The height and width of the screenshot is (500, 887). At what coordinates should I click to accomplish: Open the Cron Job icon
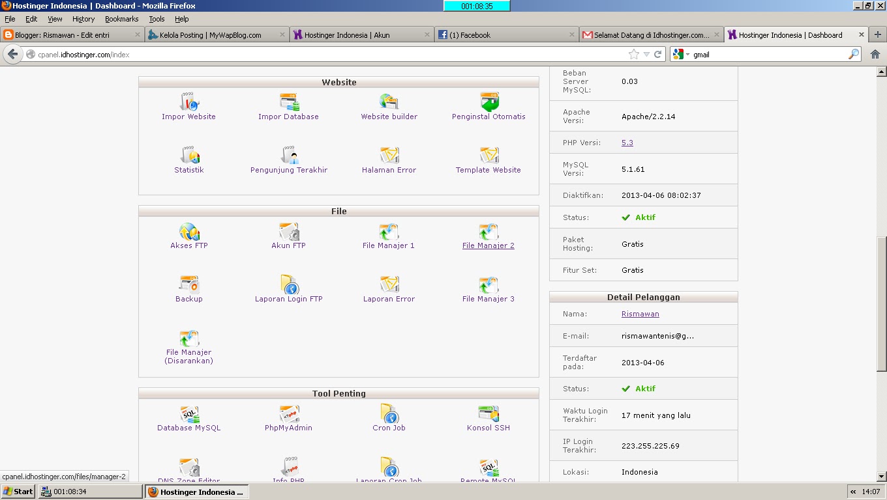coord(389,413)
